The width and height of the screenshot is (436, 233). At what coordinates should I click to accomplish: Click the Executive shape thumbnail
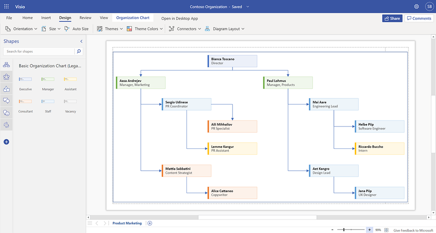pyautogui.click(x=25, y=79)
